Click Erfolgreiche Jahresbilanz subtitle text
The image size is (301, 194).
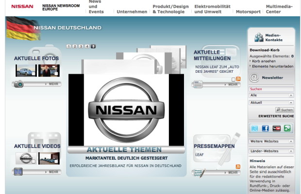tap(125, 166)
